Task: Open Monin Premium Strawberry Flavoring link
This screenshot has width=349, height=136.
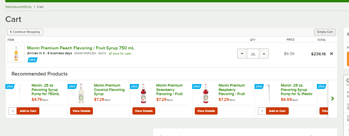Action: coord(169,90)
